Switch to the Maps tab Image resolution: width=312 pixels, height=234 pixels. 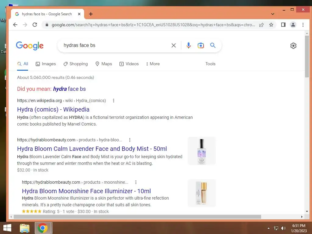(x=104, y=64)
